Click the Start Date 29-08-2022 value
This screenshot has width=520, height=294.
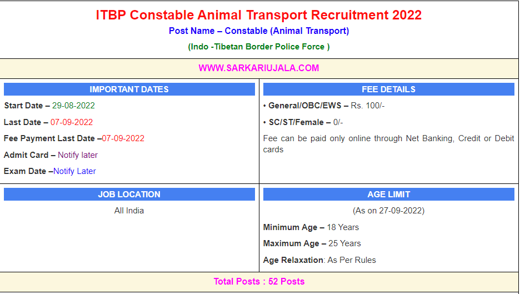tap(73, 106)
